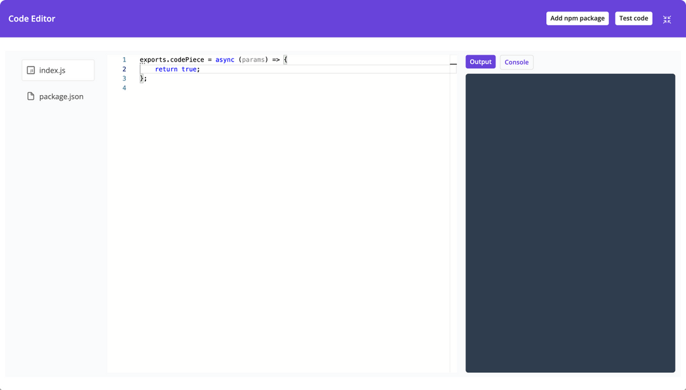Click the Code Editor header title
The image size is (686, 390).
(x=32, y=18)
